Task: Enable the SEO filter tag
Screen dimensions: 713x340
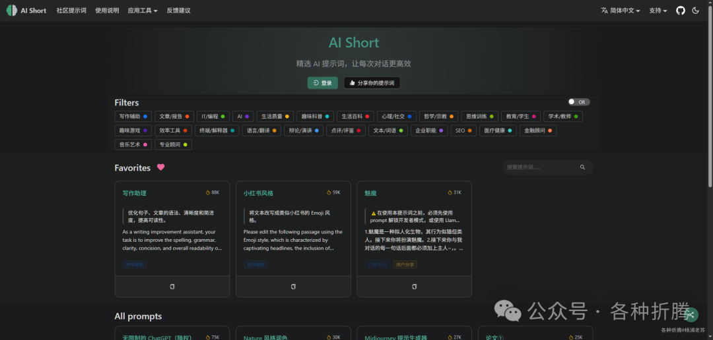Action: click(463, 130)
